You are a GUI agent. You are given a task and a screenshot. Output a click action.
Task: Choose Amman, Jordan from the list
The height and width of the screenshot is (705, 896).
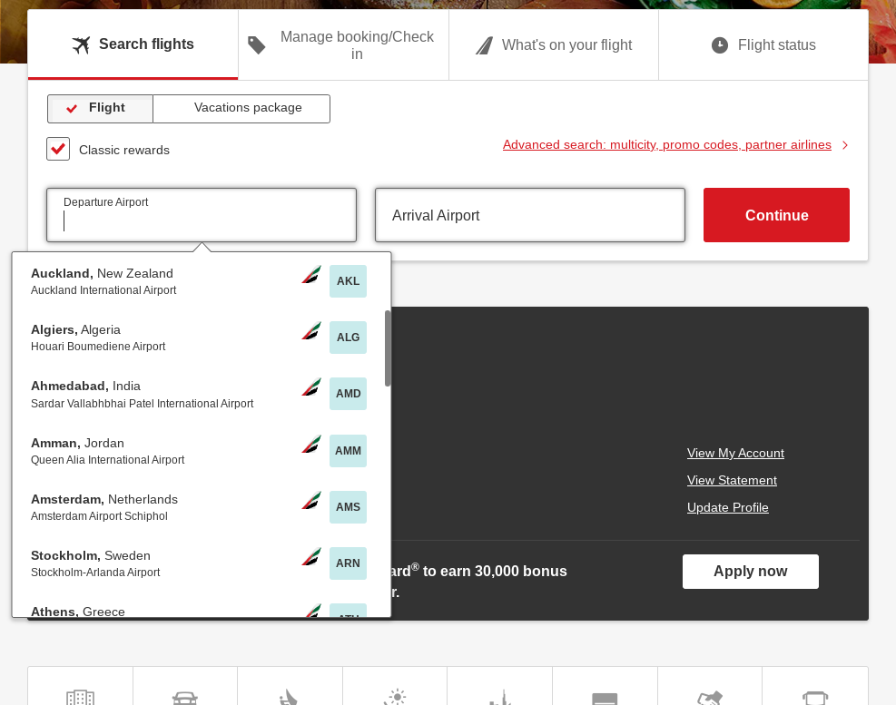tap(199, 451)
